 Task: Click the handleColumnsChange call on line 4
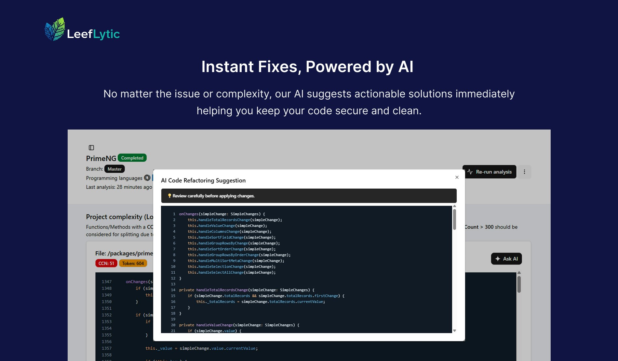[x=229, y=231]
